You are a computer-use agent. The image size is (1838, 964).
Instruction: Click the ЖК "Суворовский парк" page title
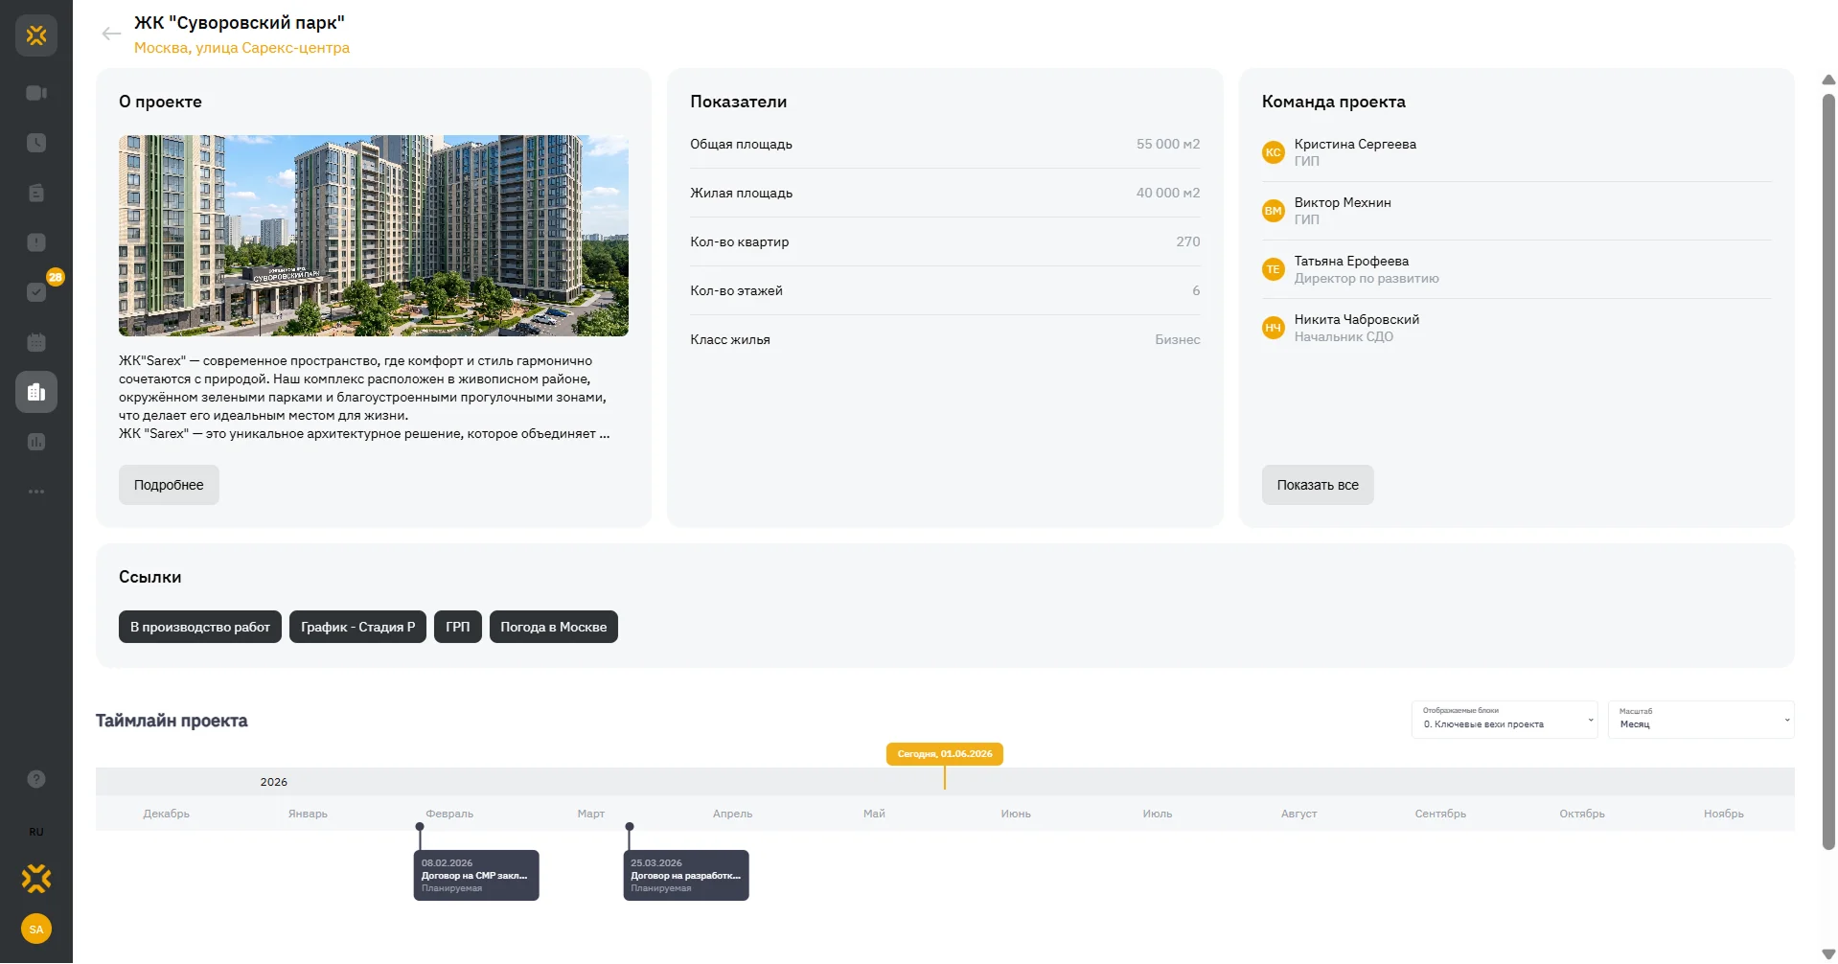(x=240, y=22)
